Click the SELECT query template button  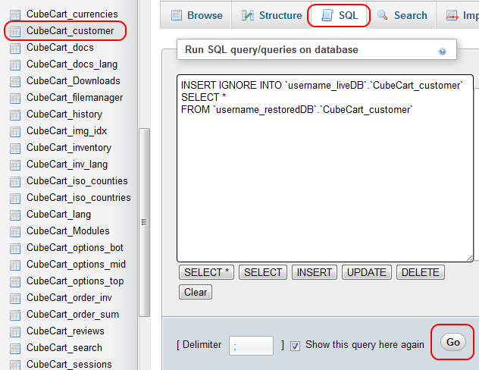263,272
